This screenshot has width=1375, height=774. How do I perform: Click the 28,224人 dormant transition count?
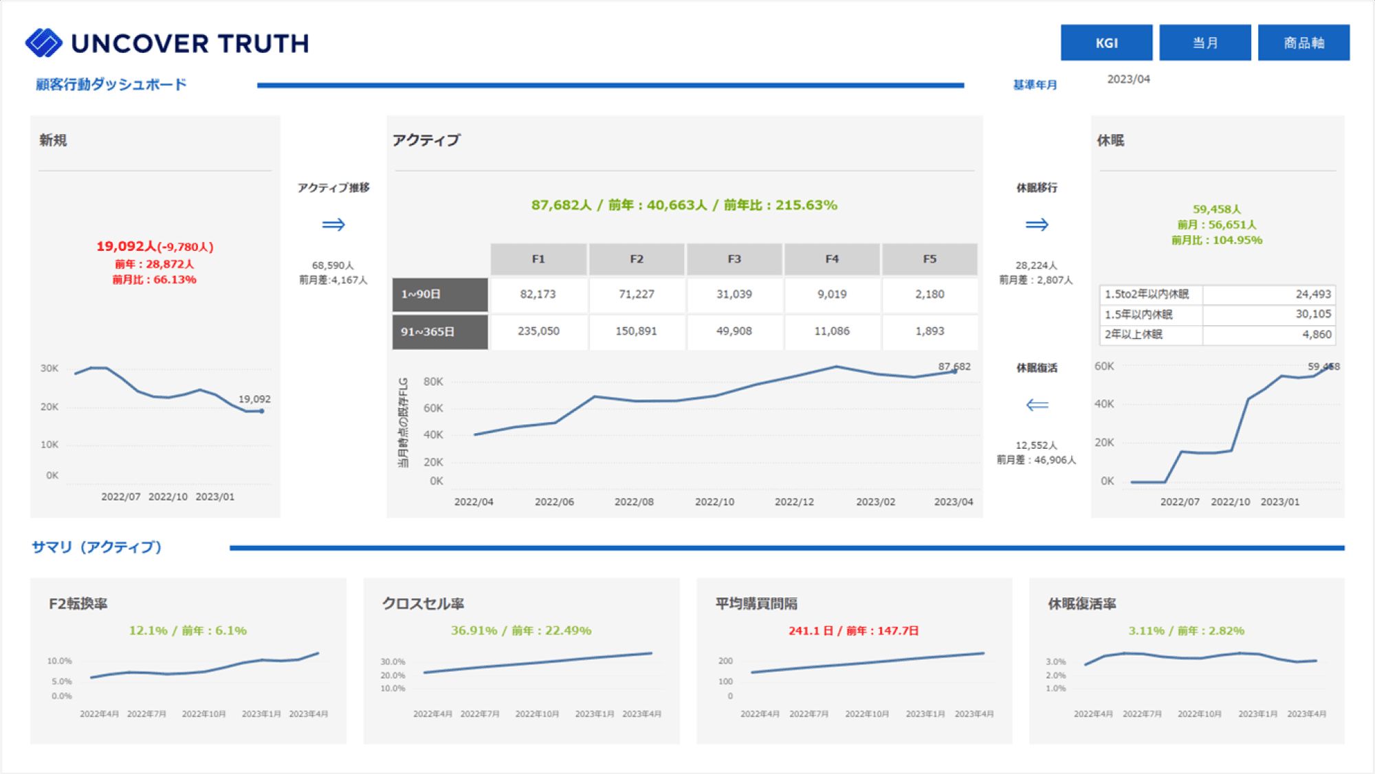coord(1036,265)
